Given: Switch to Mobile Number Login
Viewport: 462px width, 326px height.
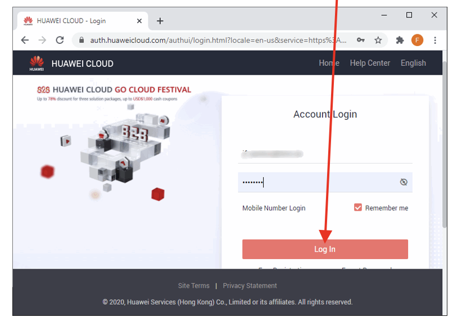Looking at the screenshot, I should (274, 208).
